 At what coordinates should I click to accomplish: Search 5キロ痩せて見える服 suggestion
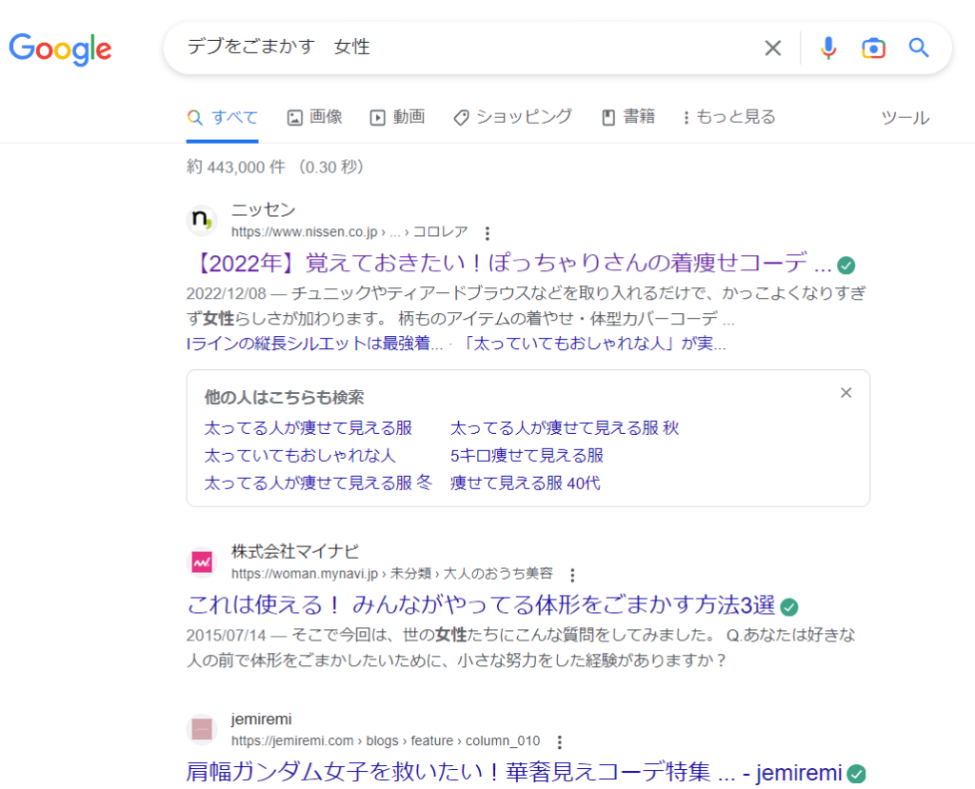tap(527, 455)
